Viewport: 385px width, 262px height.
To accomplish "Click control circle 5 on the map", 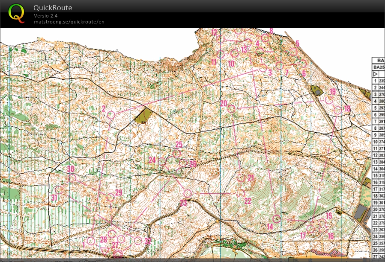I will pyautogui.click(x=293, y=52).
